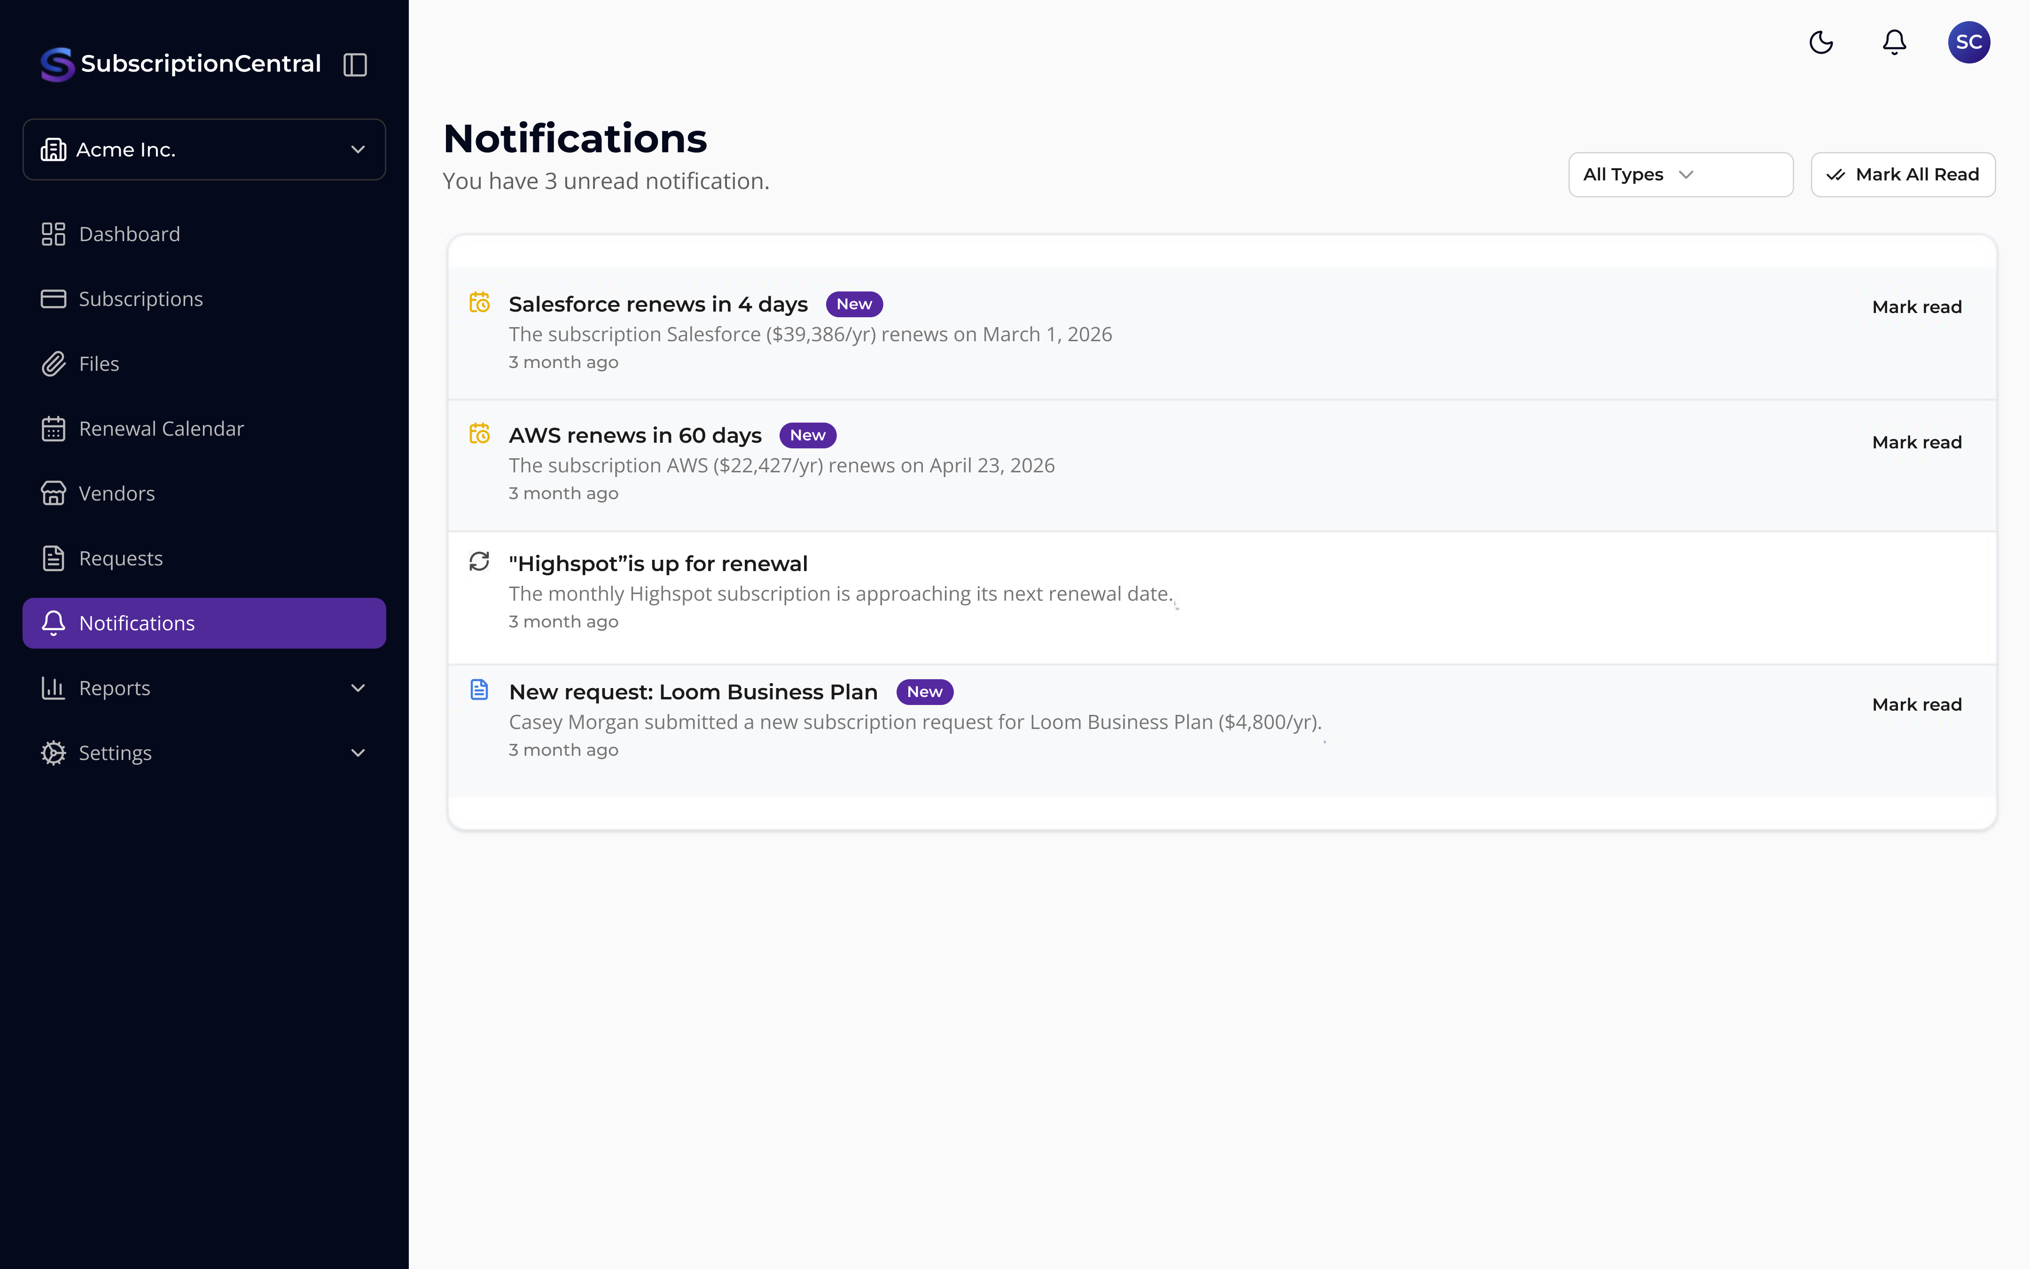Click the New badge on Loom request
The width and height of the screenshot is (2030, 1269).
[924, 692]
